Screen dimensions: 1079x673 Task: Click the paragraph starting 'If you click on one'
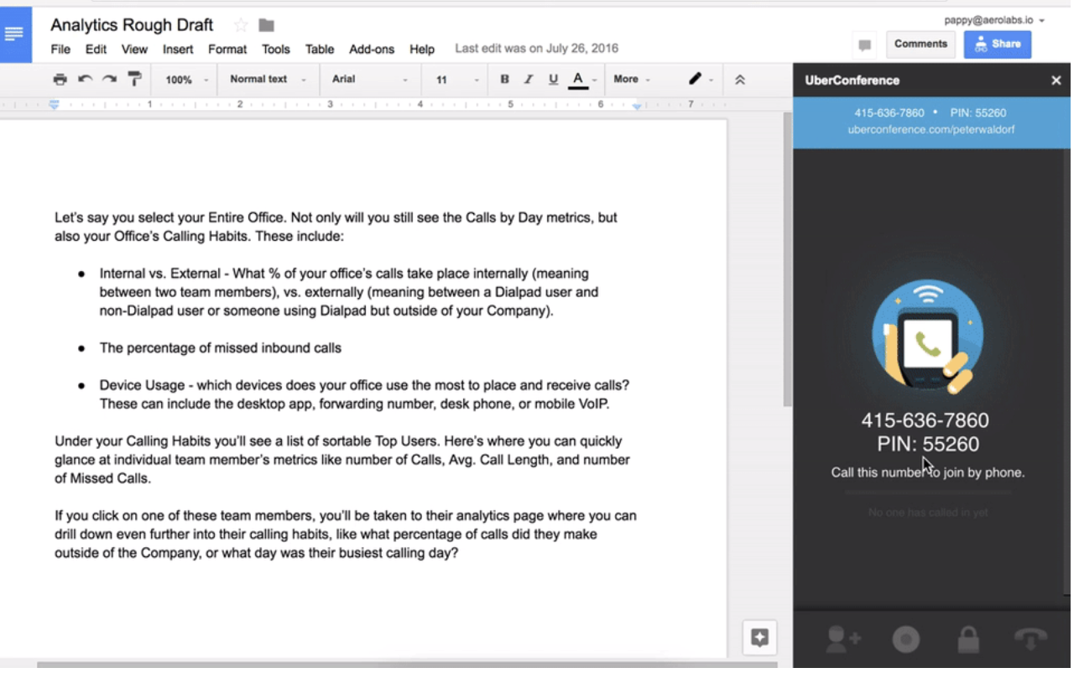(346, 535)
